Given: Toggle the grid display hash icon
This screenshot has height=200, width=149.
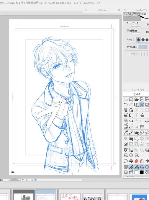Looking at the screenshot, I should (x=142, y=127).
